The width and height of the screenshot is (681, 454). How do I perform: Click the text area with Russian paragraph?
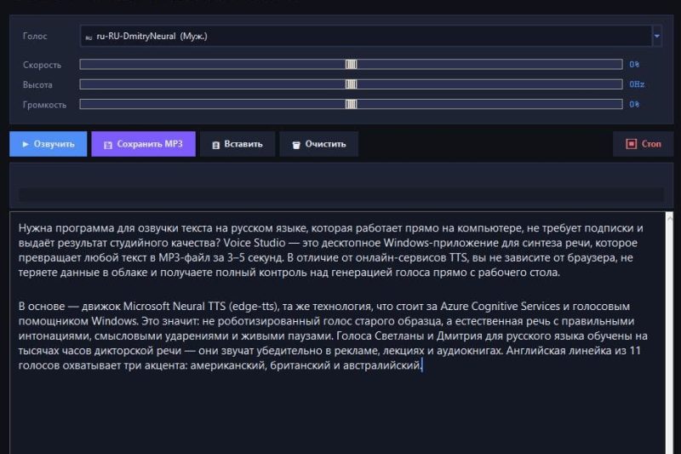(x=337, y=333)
